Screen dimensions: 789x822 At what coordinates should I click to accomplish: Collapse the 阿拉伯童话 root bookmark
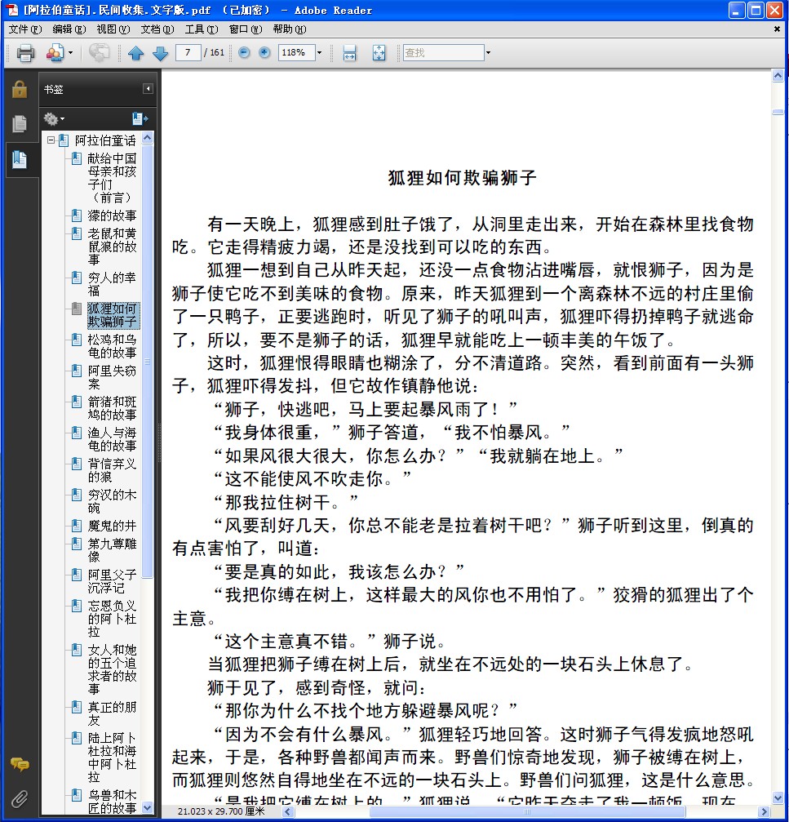point(51,140)
